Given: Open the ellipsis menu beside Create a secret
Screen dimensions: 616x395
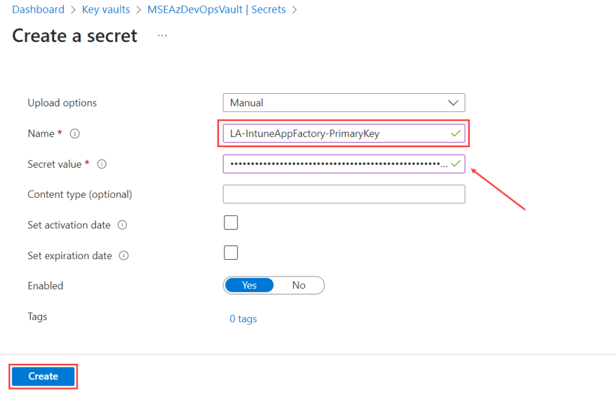Looking at the screenshot, I should [x=162, y=35].
